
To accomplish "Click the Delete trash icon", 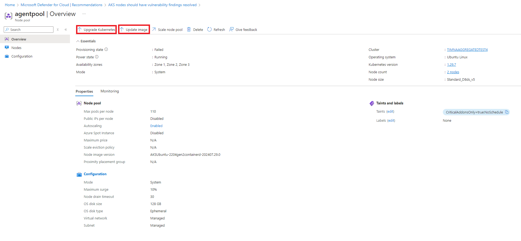I will point(189,29).
